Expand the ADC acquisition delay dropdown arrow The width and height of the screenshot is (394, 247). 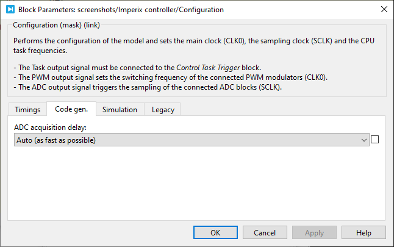[x=364, y=140]
